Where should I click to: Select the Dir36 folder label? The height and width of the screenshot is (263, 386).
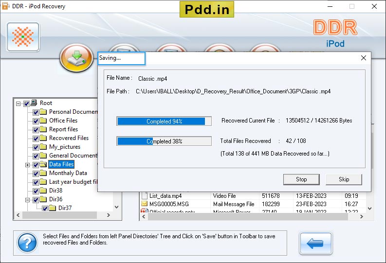click(55, 199)
